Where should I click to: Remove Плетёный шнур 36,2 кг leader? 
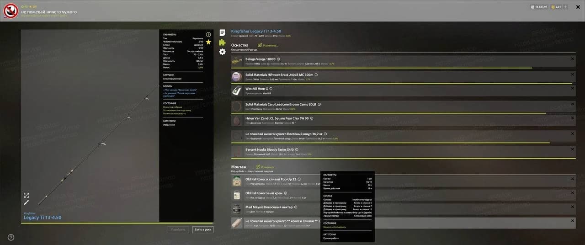[x=573, y=133]
